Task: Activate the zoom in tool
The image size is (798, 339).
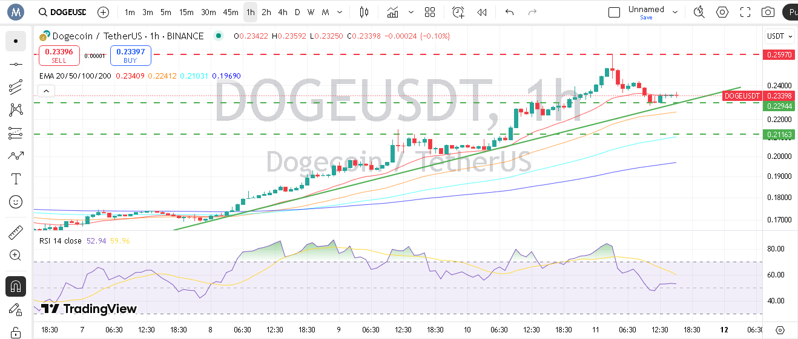Action: pos(16,255)
